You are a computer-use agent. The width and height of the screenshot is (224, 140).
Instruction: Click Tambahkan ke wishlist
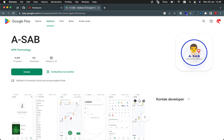[x=60, y=72]
